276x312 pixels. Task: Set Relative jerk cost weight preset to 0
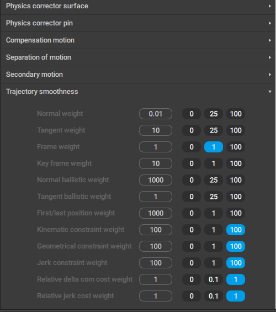[192, 296]
